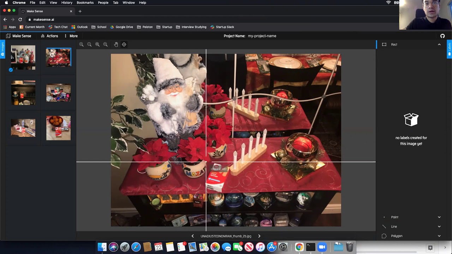Expand the Polygon labeling section

[439, 236]
